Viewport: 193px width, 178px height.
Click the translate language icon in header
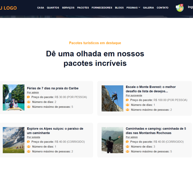[180, 8]
